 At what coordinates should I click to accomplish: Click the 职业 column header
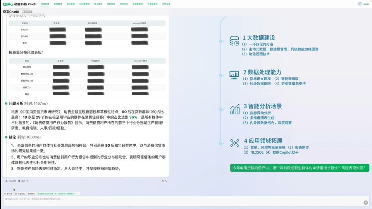coord(27,61)
